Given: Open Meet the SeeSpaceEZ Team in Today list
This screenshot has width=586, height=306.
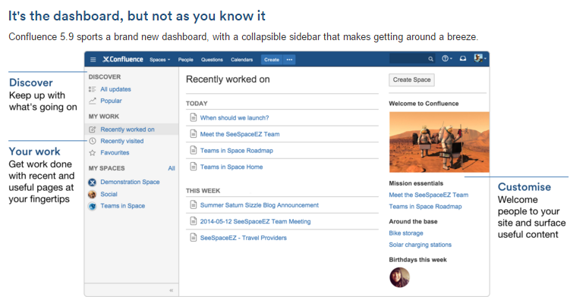Looking at the screenshot, I should tap(240, 134).
